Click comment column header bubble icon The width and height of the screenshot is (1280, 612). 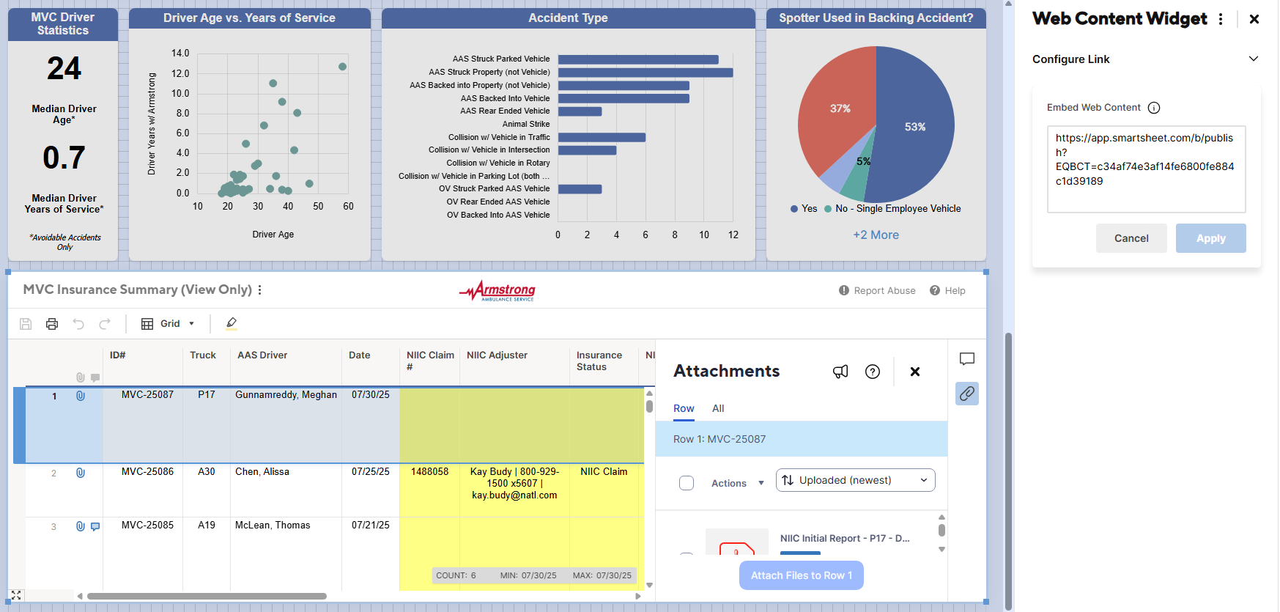(x=95, y=378)
